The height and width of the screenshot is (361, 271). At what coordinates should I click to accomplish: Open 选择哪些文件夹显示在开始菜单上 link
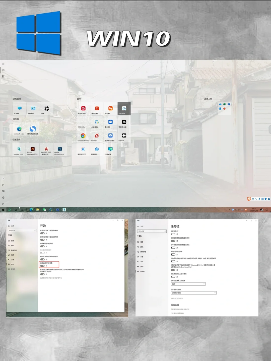click(x=51, y=278)
